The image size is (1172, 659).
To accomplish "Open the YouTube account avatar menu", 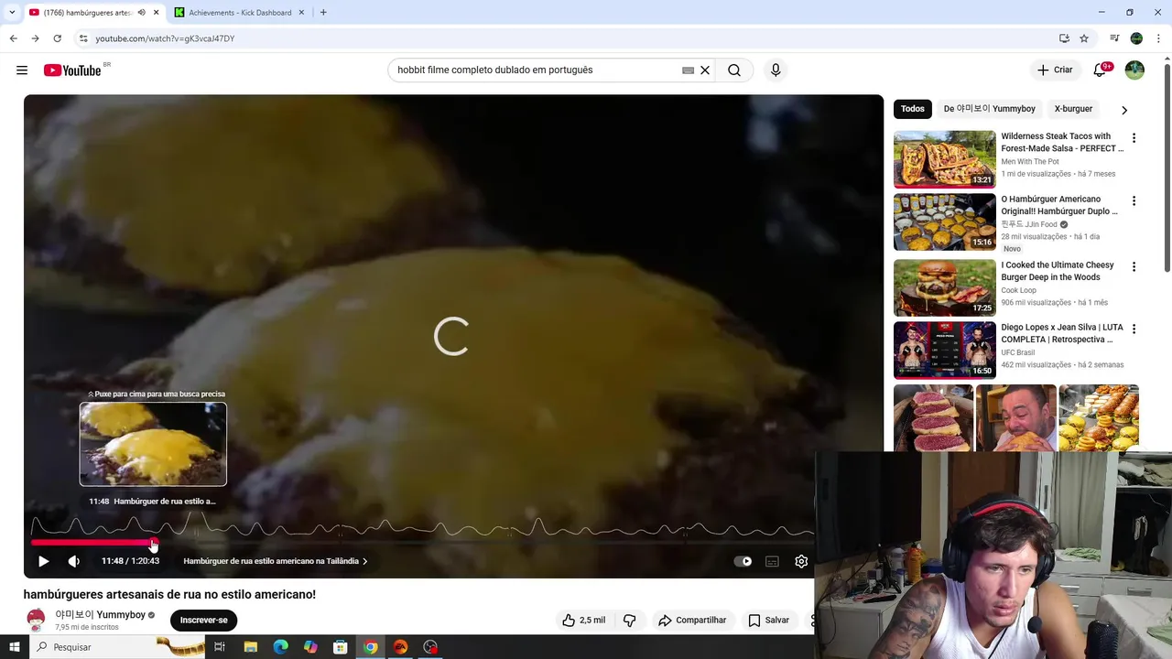I will click(1134, 70).
